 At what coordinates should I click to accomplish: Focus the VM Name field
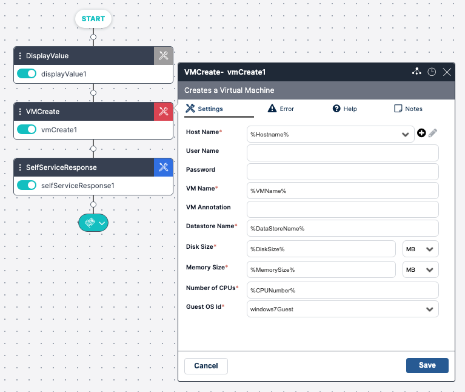tap(343, 191)
